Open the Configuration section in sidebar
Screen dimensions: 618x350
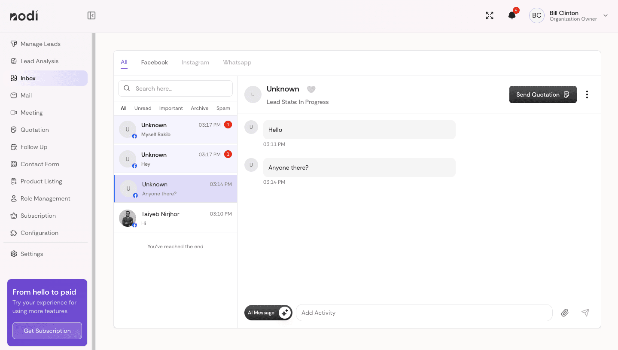click(39, 233)
